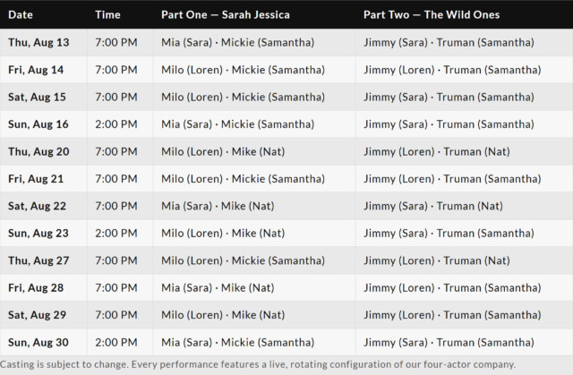
Task: Select the Part One — Sarah Jessica header
Action: click(226, 14)
